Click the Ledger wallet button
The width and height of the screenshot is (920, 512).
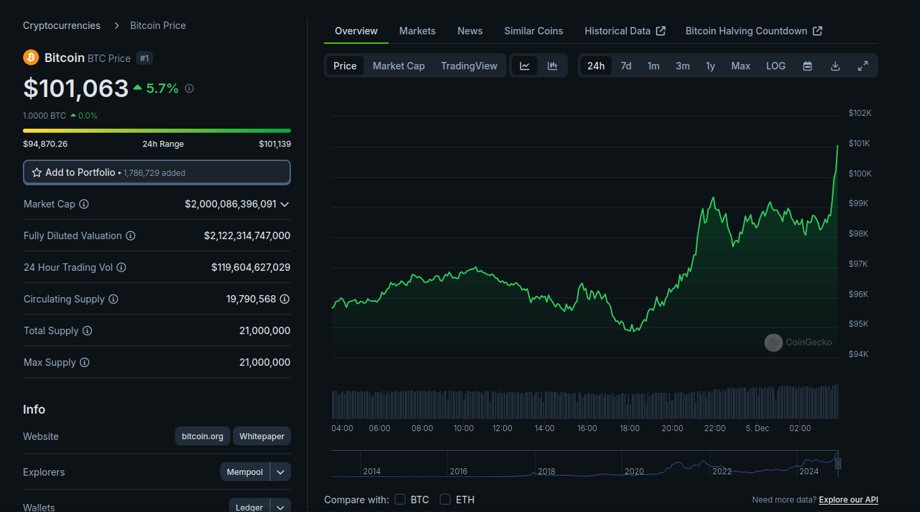[249, 507]
